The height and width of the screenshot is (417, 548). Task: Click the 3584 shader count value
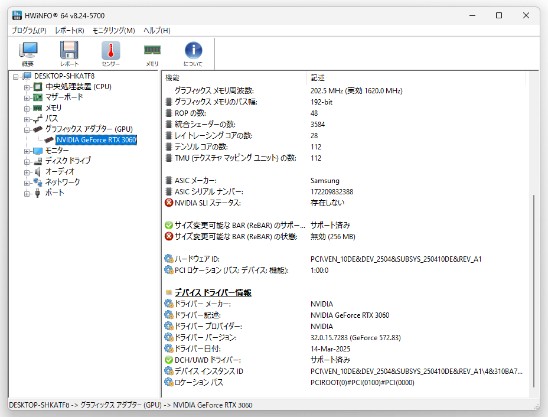317,125
